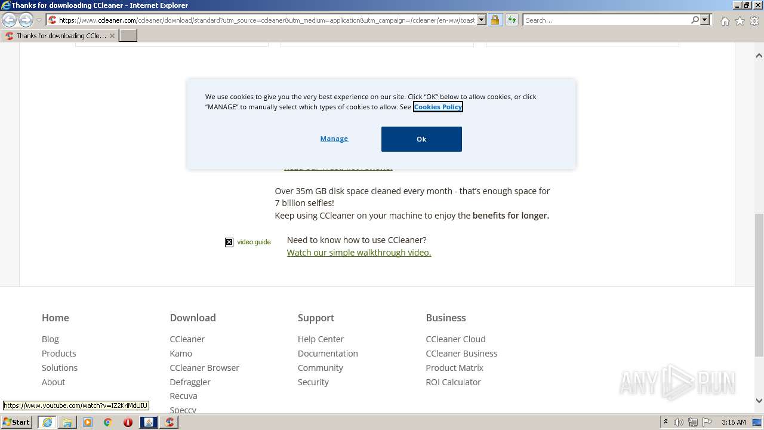Click Internet Explorer taskbar icon

click(47, 422)
